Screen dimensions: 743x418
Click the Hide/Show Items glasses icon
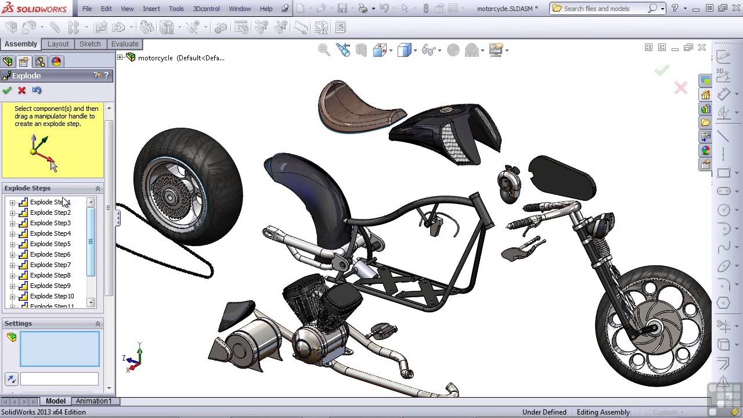click(428, 51)
